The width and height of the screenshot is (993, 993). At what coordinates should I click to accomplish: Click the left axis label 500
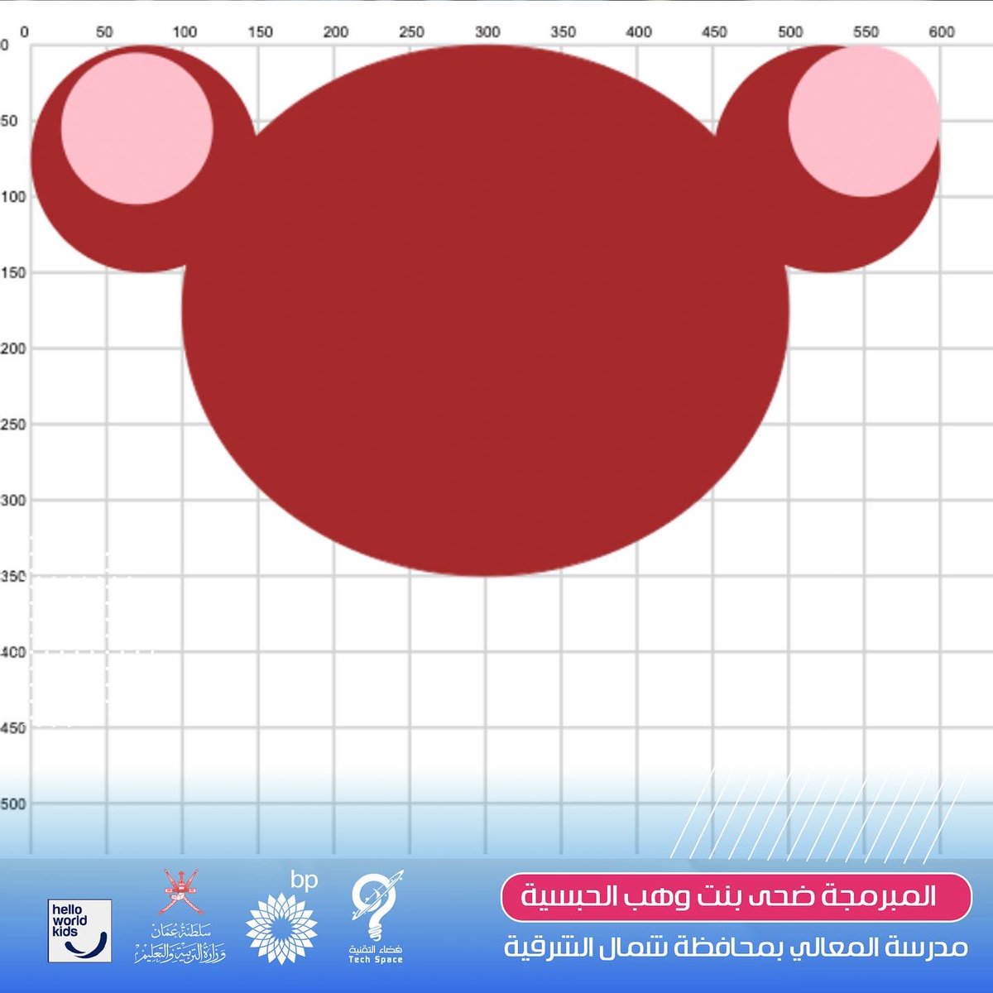pos(12,804)
